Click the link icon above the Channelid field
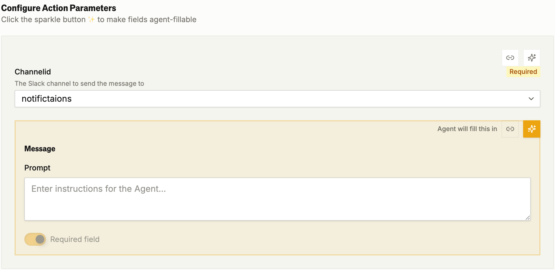Screen dimensions: 555x270 coord(510,57)
